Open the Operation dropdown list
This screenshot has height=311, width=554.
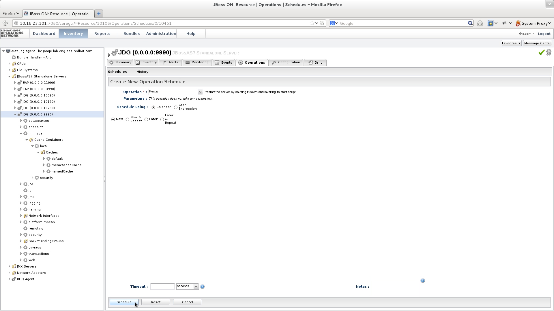200,92
